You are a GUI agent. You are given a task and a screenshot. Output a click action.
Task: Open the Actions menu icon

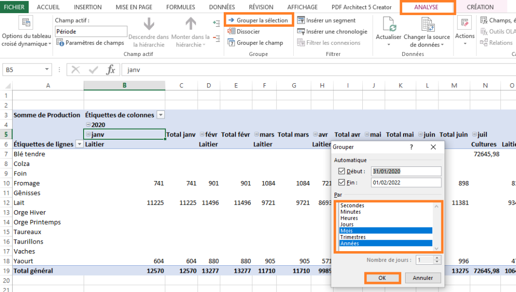tap(465, 23)
